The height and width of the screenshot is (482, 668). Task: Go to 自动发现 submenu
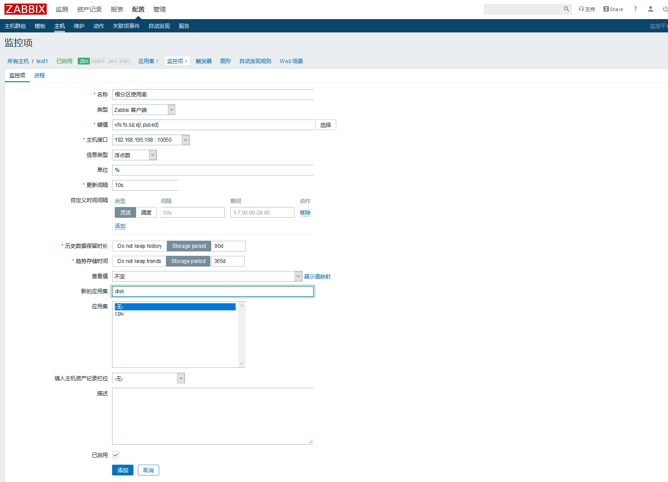click(x=159, y=26)
